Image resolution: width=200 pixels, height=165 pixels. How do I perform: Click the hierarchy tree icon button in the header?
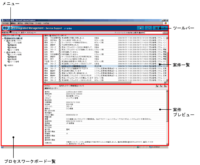(x=148, y=28)
